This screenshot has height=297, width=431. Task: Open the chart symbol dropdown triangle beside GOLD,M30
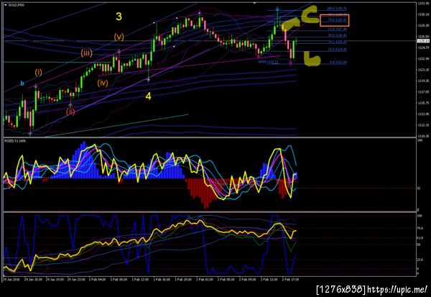[6, 5]
